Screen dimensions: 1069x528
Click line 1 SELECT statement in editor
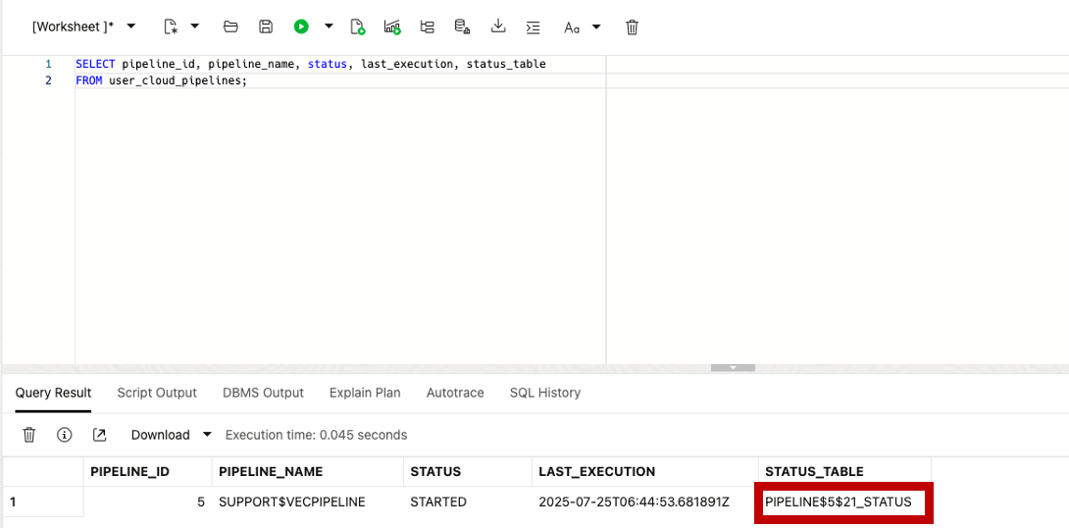point(310,64)
